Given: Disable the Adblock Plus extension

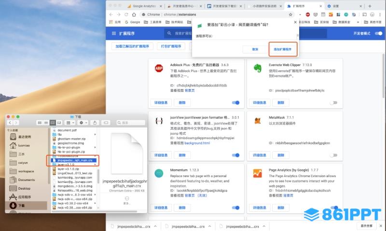Looking at the screenshot, I should click(235, 103).
